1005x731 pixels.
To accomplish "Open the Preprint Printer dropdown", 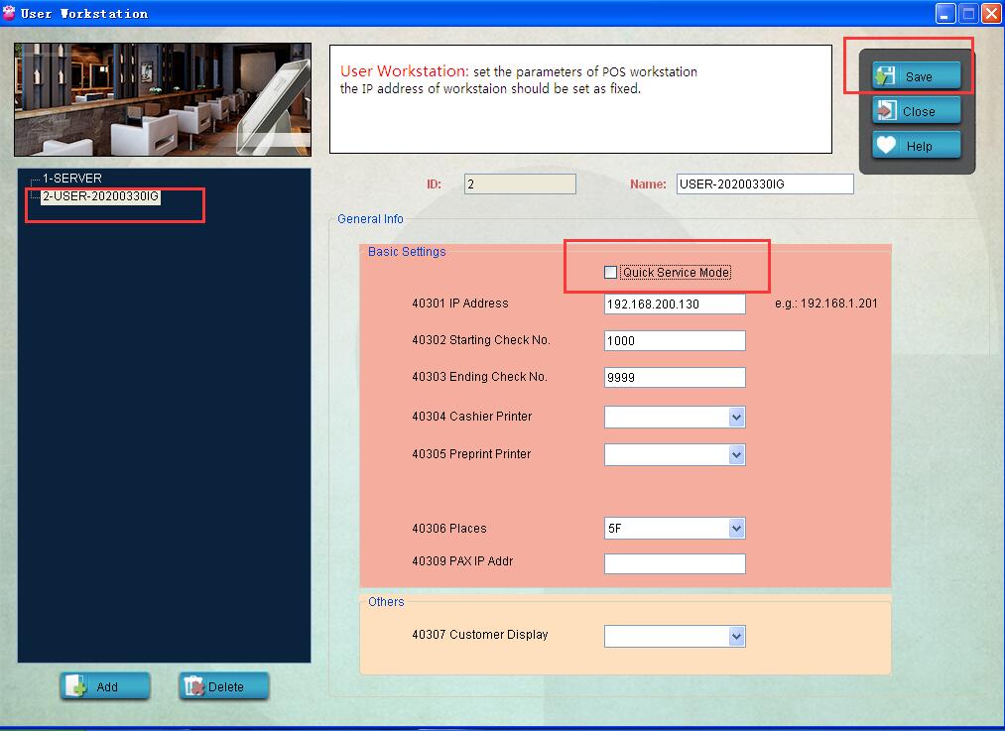I will [x=736, y=455].
